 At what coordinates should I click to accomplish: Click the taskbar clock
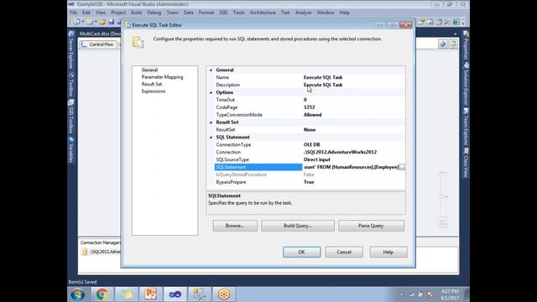[450, 294]
